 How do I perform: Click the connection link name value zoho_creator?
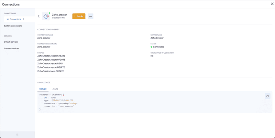44,47
